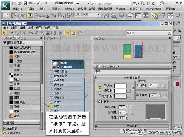Switch to the 视图1 tab
The height and width of the screenshot is (137, 184).
click(52, 38)
